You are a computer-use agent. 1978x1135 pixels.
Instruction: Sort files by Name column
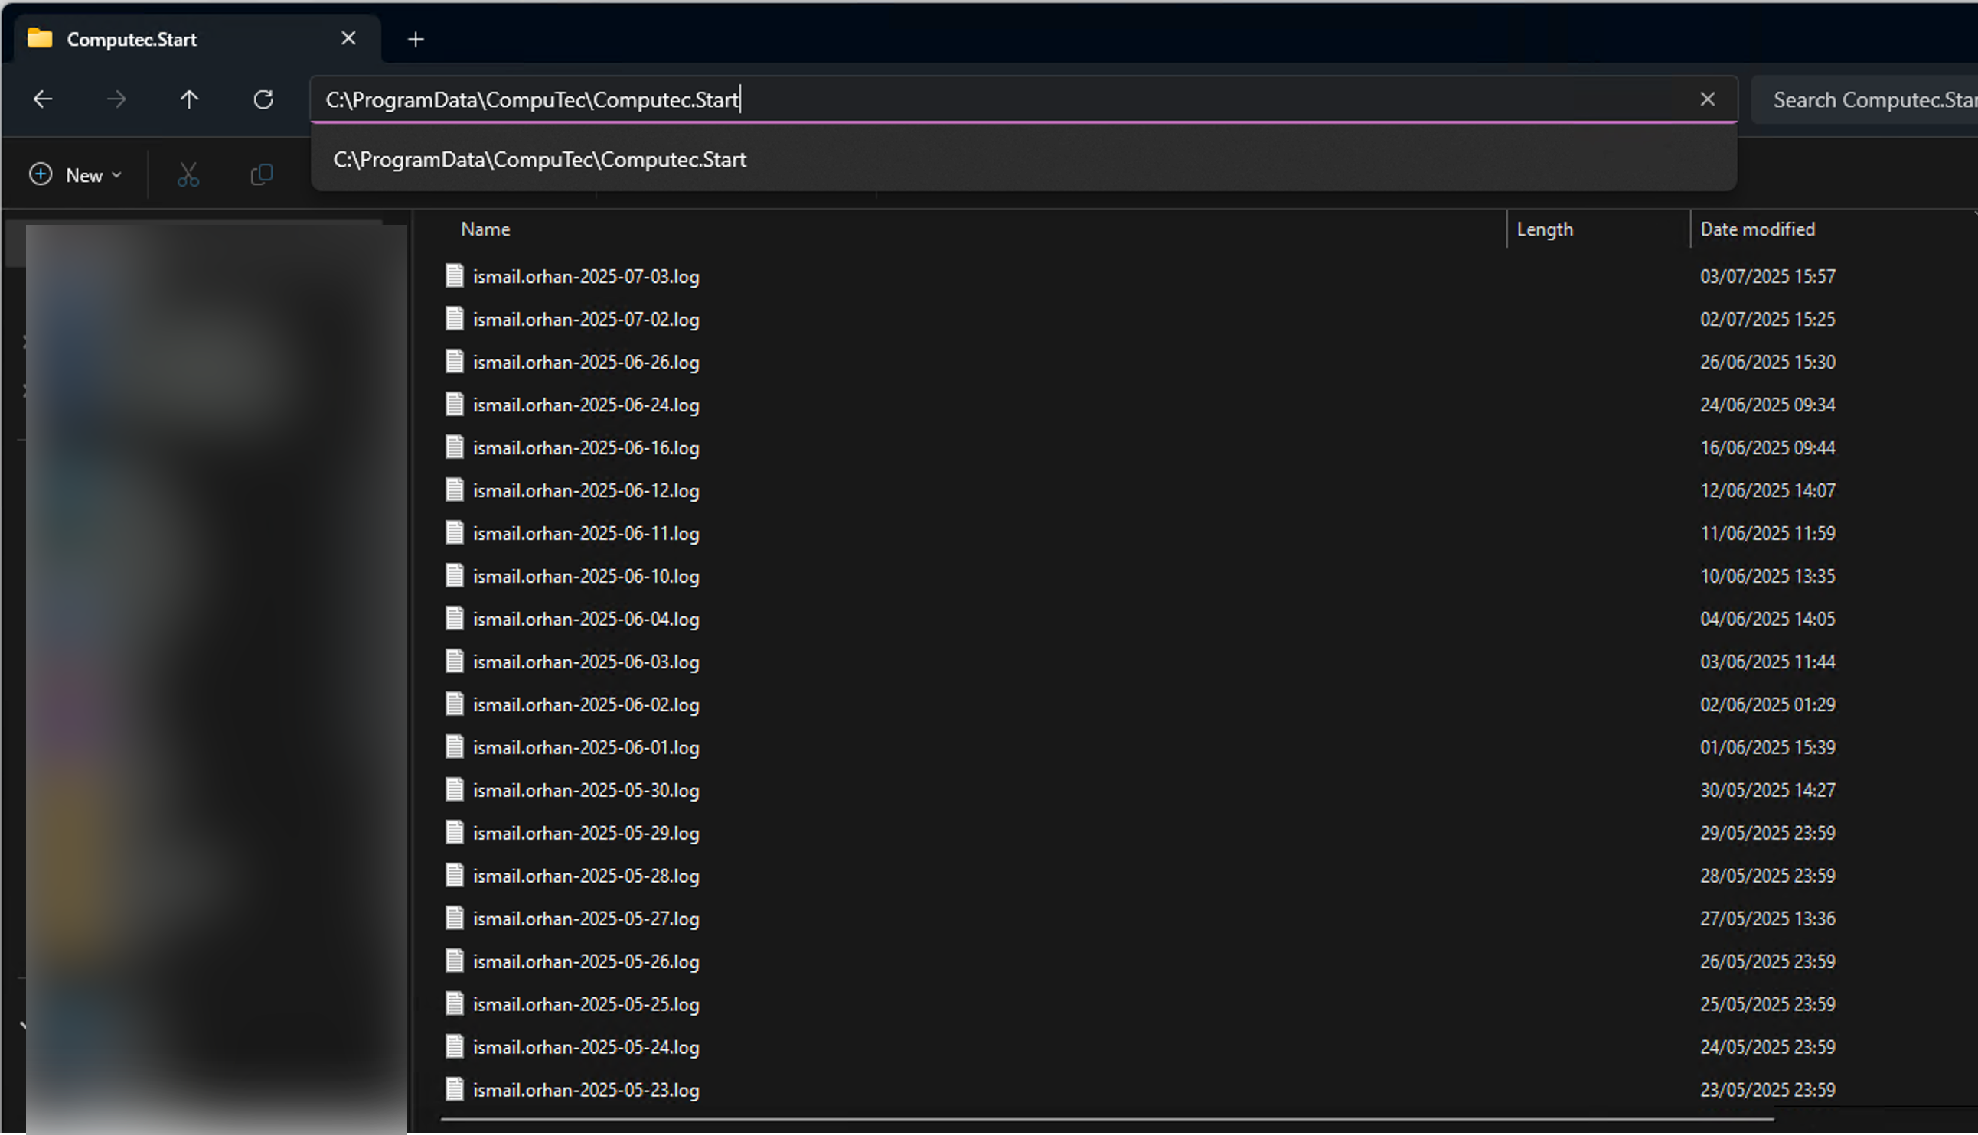[x=485, y=229]
